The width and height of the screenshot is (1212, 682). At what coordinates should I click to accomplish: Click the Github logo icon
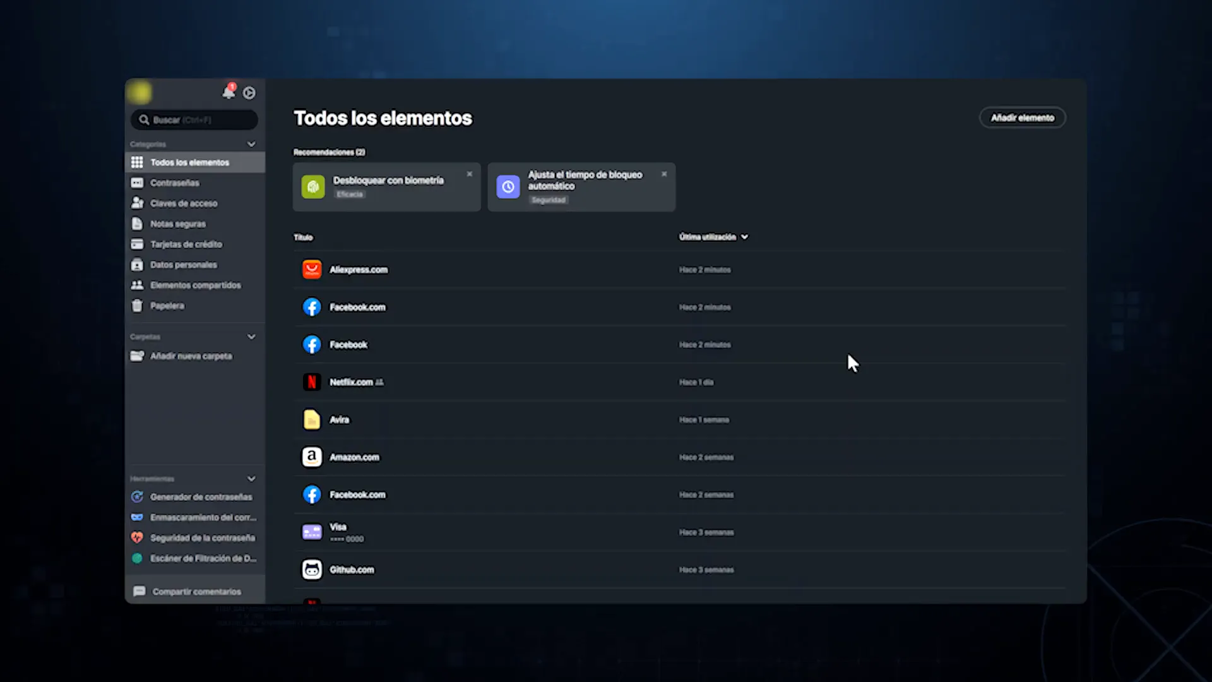(312, 570)
